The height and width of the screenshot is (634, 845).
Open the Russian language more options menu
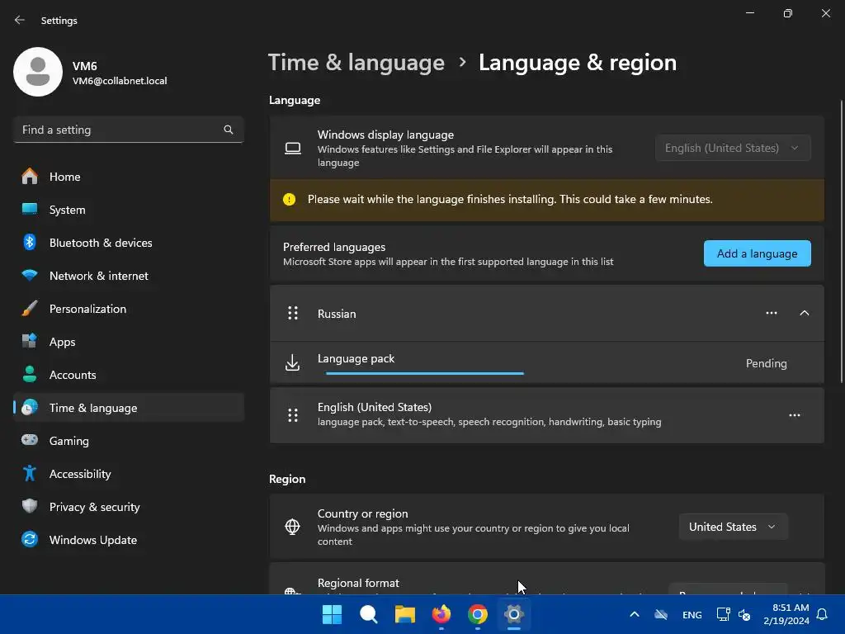pos(772,313)
